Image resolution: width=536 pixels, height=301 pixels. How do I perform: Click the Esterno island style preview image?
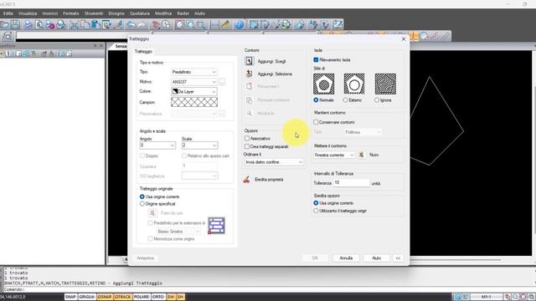pos(354,84)
